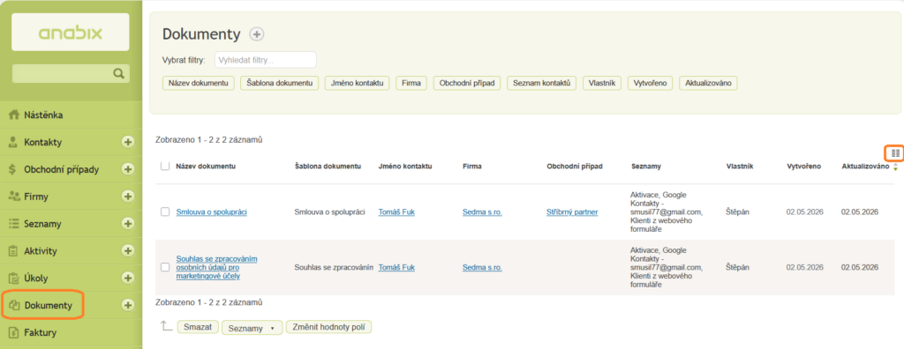Viewport: 904px width, 349px height.
Task: Go to Obchodní případy section
Action: [x=62, y=169]
